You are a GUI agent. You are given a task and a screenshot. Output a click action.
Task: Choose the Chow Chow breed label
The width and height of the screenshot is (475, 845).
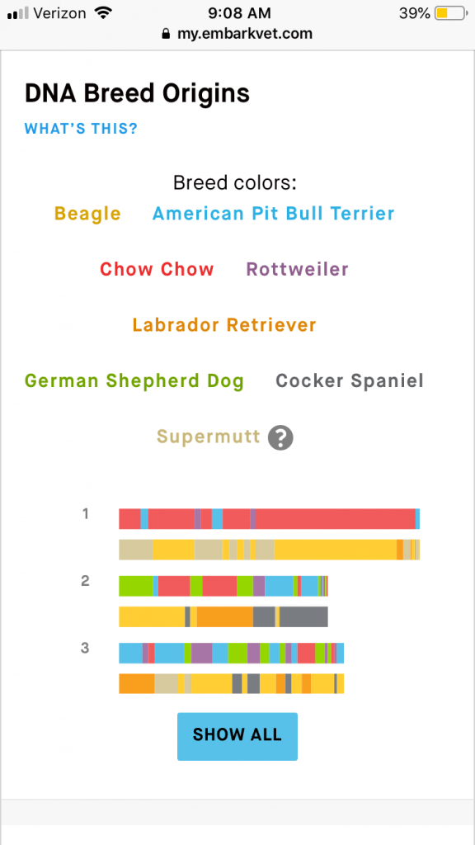pos(157,269)
